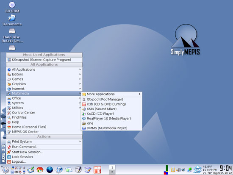Select the Multimedia menu entry
Screen dimensions: 233x175
tap(44, 93)
